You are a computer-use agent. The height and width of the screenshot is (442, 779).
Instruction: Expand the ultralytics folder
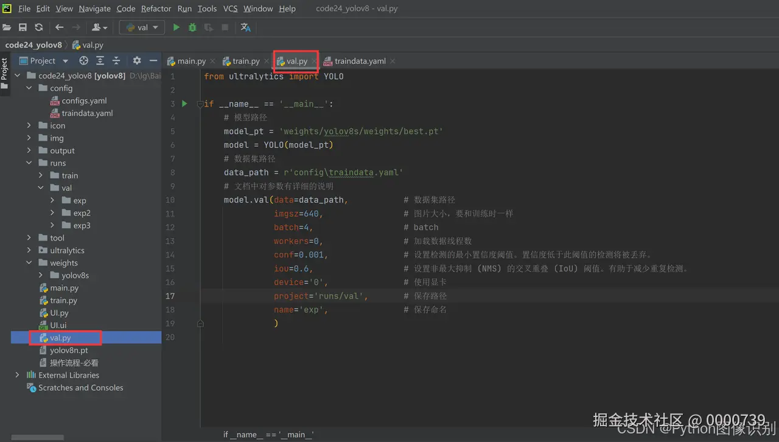pos(29,250)
